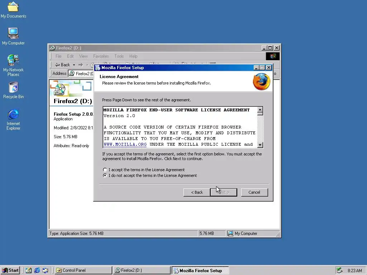Click license text scrollbar down arrow
Viewport: 367px width, 275px height.
coord(260,145)
